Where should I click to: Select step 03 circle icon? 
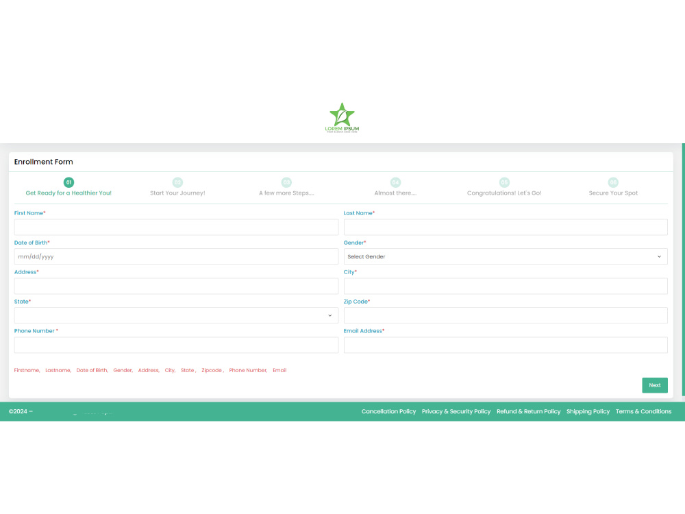286,182
